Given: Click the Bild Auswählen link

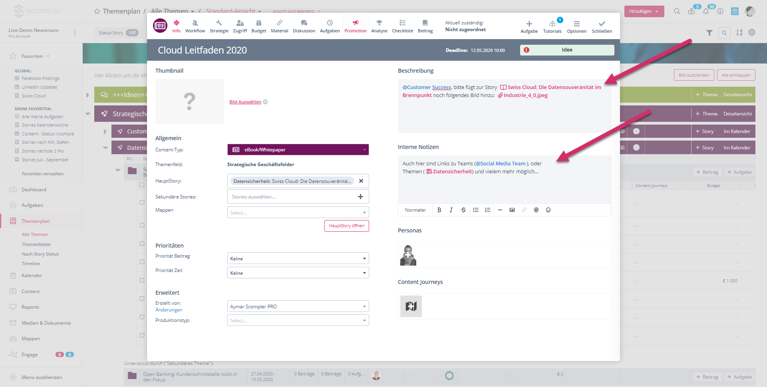Looking at the screenshot, I should tap(245, 102).
